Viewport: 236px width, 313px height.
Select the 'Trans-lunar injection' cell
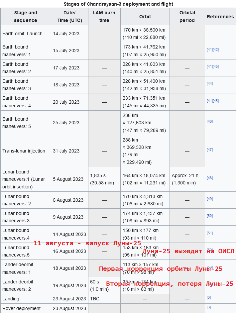pyautogui.click(x=26, y=151)
